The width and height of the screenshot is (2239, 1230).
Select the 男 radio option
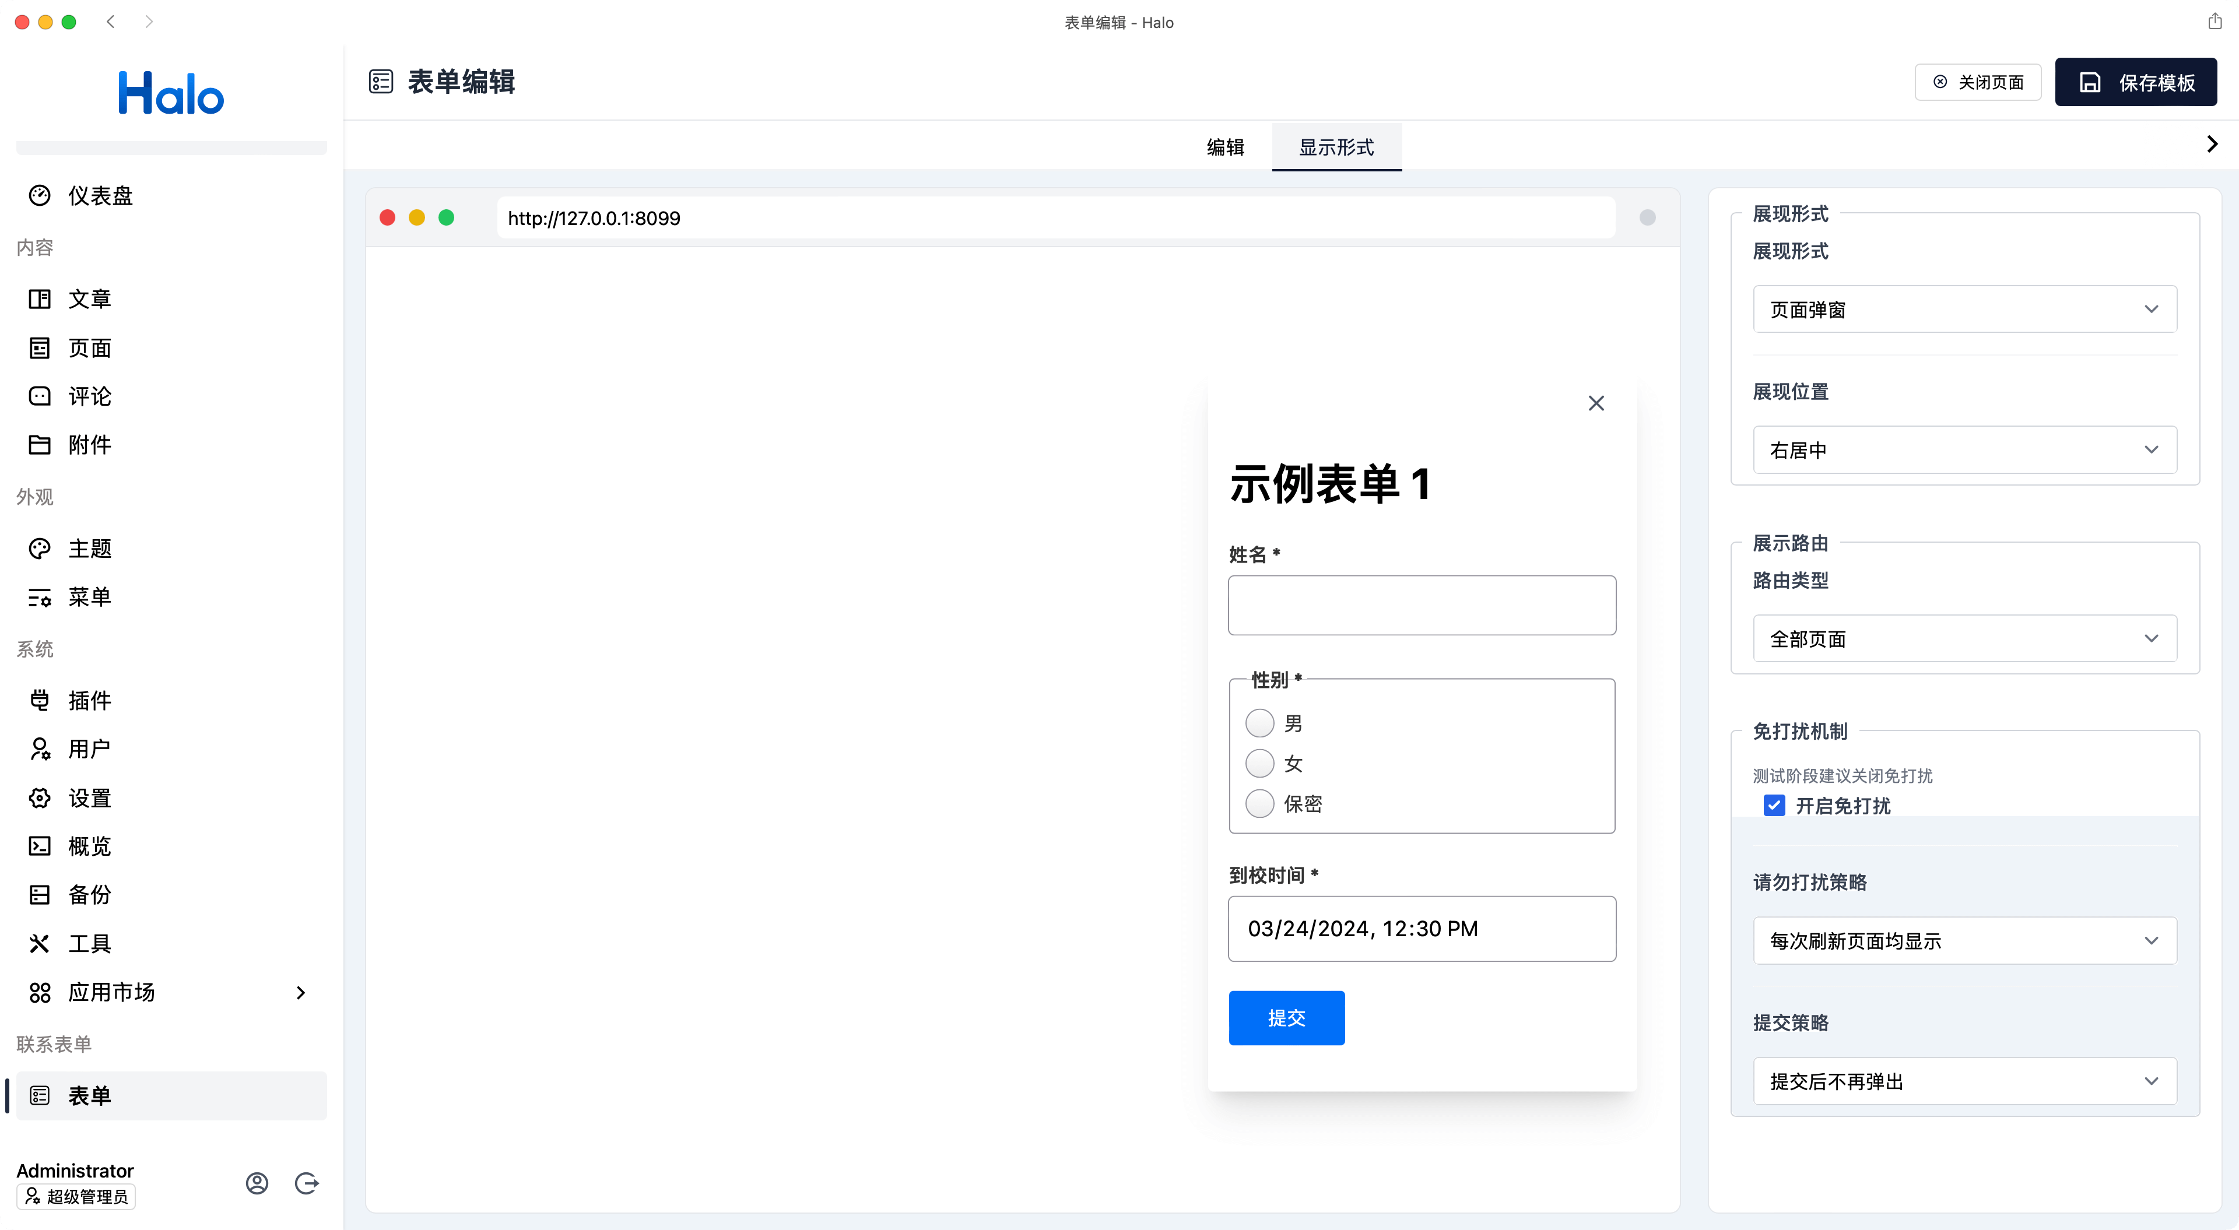pyautogui.click(x=1259, y=723)
